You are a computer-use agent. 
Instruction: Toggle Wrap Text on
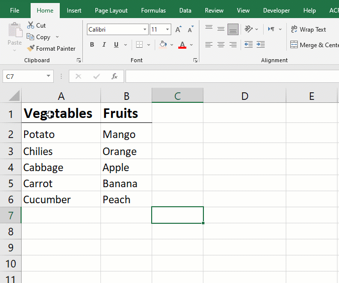308,29
